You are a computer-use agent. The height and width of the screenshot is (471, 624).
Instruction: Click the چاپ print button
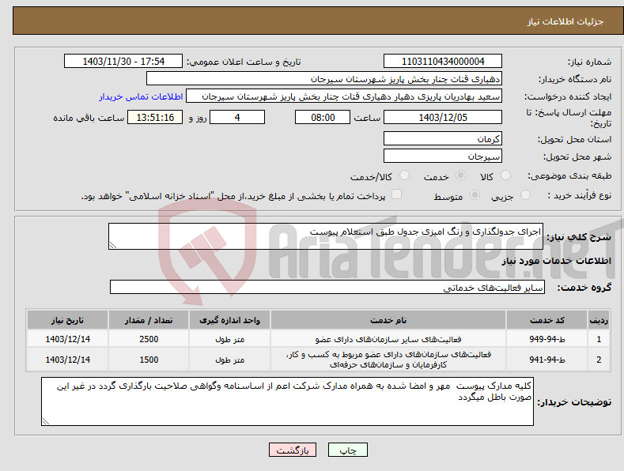coord(348,450)
